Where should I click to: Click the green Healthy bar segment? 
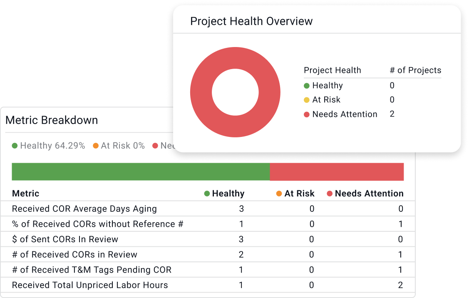[141, 172]
